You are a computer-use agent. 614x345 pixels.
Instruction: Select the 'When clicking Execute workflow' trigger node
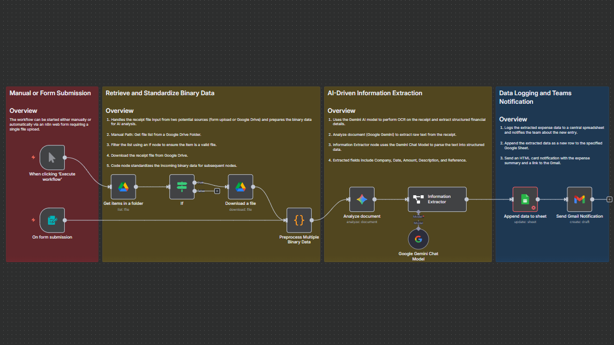[x=52, y=157]
